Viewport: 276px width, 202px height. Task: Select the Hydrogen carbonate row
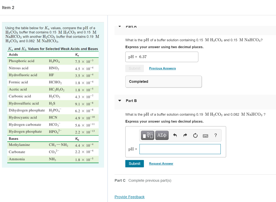[53, 125]
